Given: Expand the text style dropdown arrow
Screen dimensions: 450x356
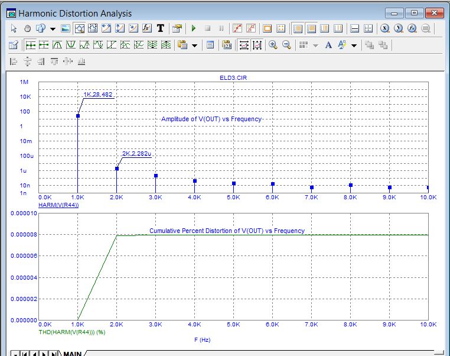Looking at the screenshot, I should 354,45.
